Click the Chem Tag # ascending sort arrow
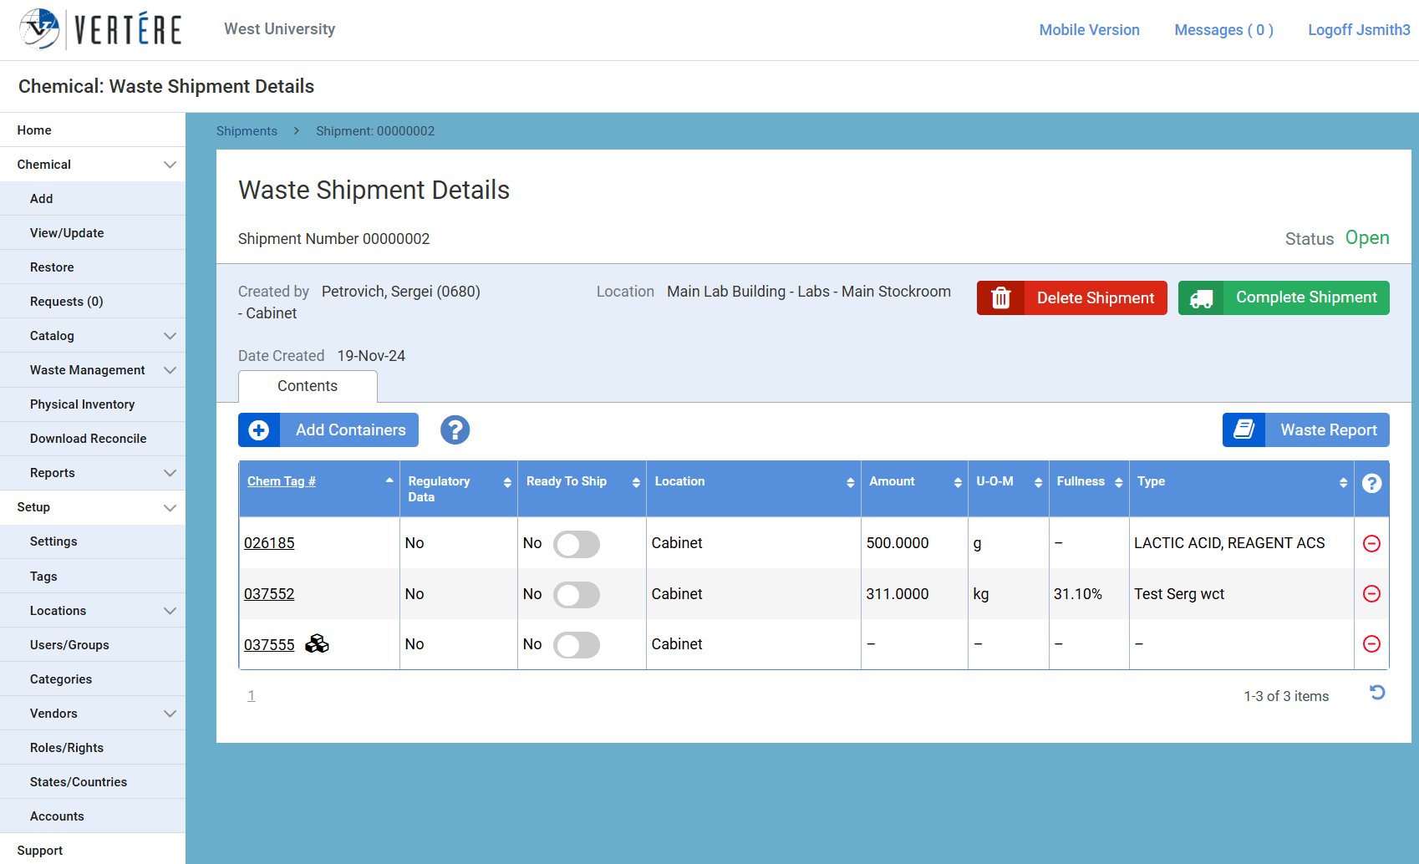 click(389, 480)
